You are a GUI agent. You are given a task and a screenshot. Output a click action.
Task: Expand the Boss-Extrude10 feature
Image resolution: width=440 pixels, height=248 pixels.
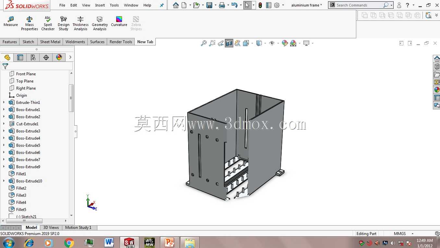point(4,181)
